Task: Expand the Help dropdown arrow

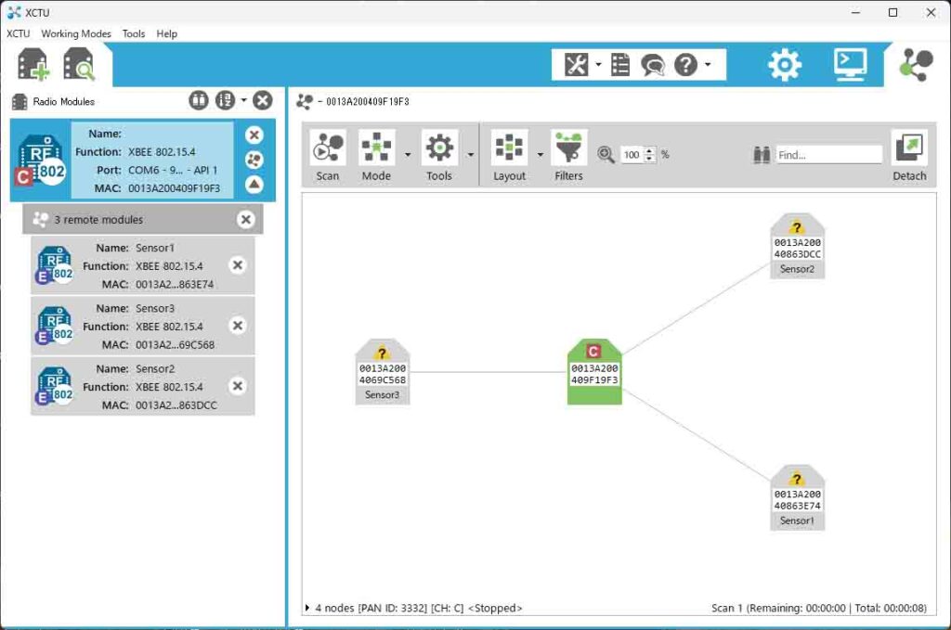Action: coord(708,64)
